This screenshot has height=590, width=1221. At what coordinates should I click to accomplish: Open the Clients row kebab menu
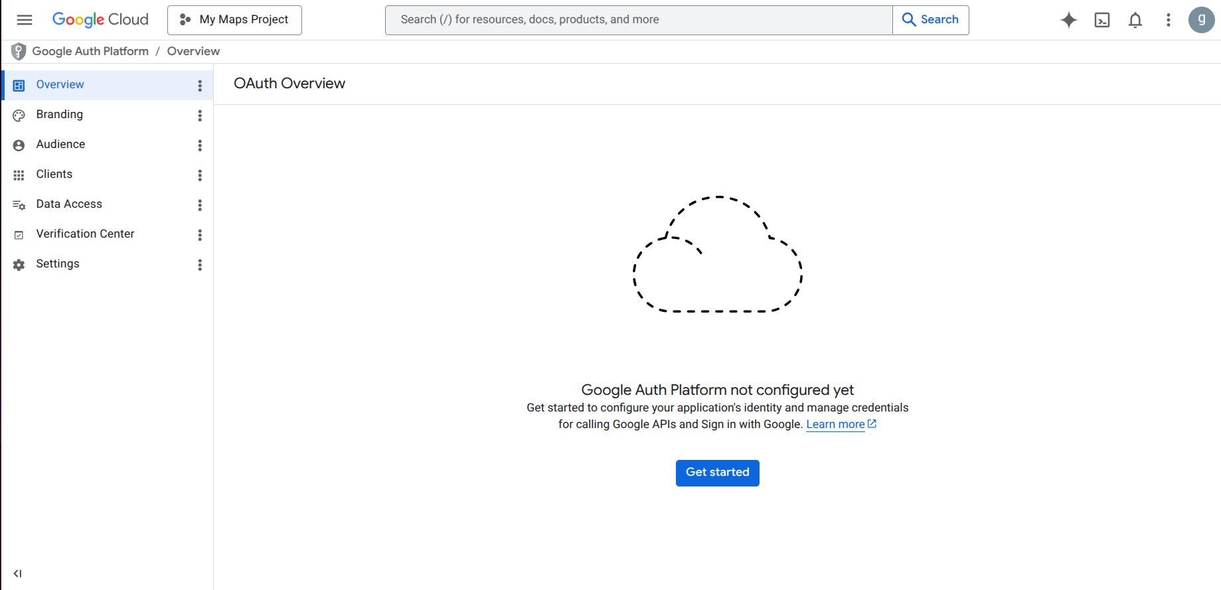coord(200,175)
